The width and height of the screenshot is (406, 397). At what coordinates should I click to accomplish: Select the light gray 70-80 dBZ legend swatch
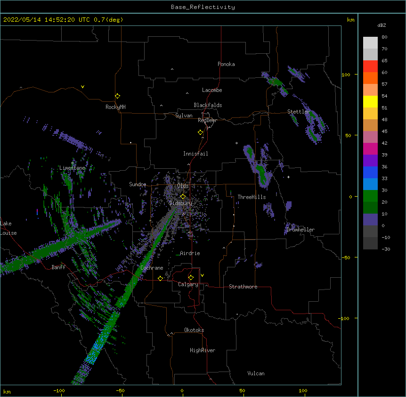(370, 43)
